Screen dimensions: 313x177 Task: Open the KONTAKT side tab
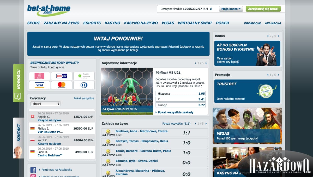18,138
